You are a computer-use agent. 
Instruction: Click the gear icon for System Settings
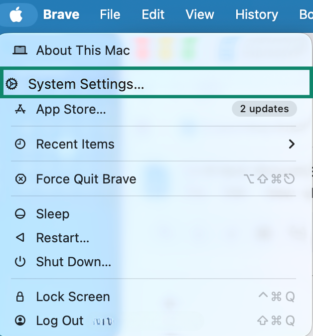coord(11,84)
